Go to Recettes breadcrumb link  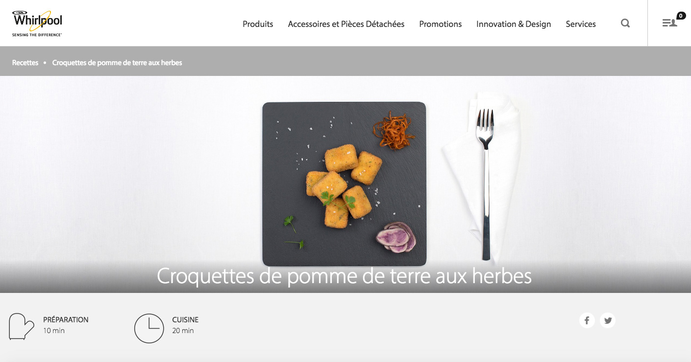(25, 63)
